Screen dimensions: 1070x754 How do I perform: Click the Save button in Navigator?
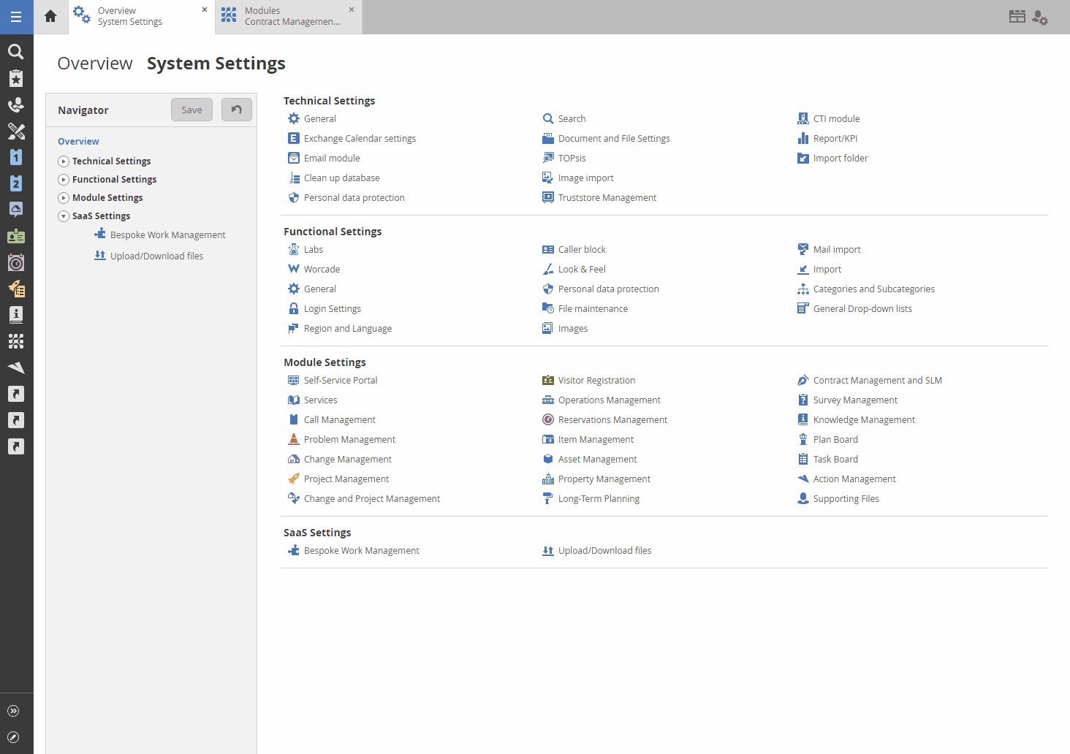[191, 110]
